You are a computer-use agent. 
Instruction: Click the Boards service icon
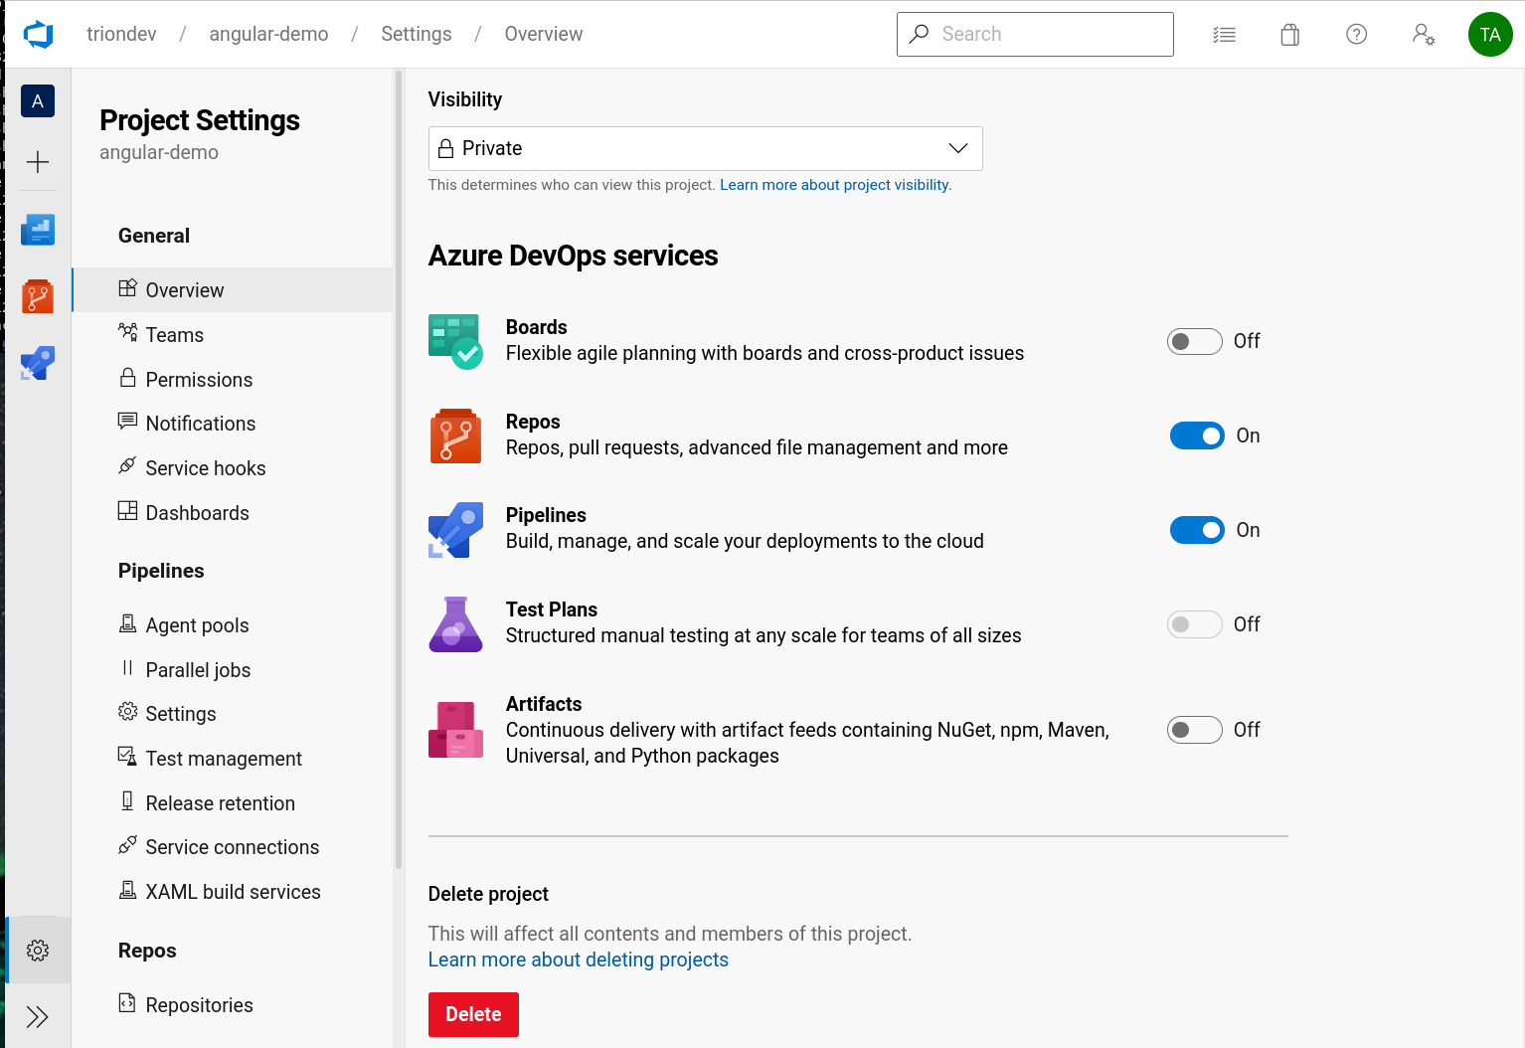[455, 341]
